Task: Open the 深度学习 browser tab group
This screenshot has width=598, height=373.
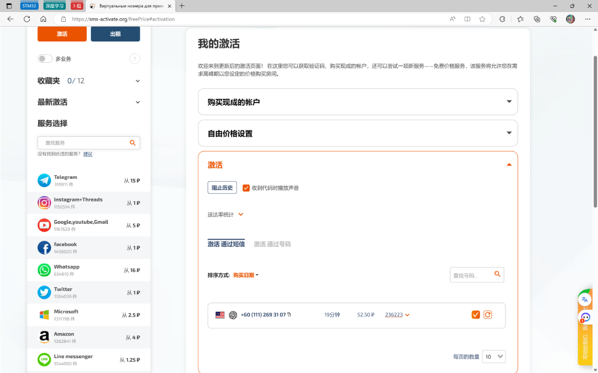Action: [54, 6]
